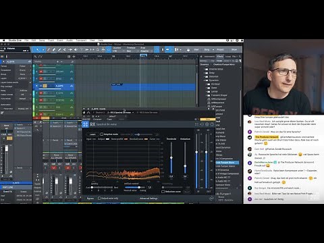Toggle solo on inspector channel strip
The height and width of the screenshot is (243, 324).
pos(9,138)
